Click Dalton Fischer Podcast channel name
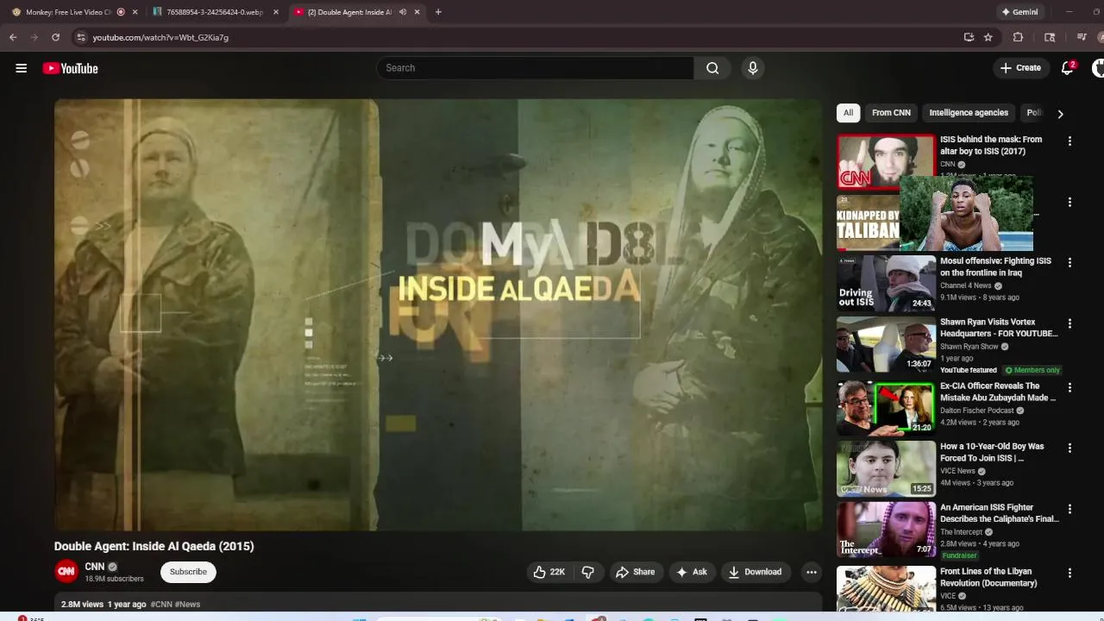The width and height of the screenshot is (1104, 621). pyautogui.click(x=978, y=411)
